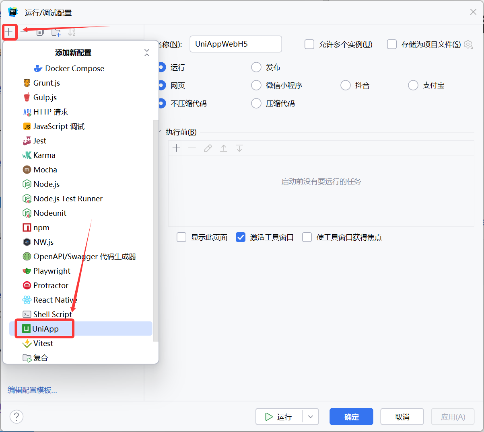Click the copy configuration toolbar icon

[x=40, y=32]
